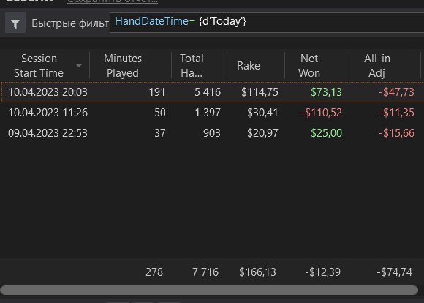Click the -$110,52 net won cell
Viewport: 424px width, 303px height.
point(321,113)
